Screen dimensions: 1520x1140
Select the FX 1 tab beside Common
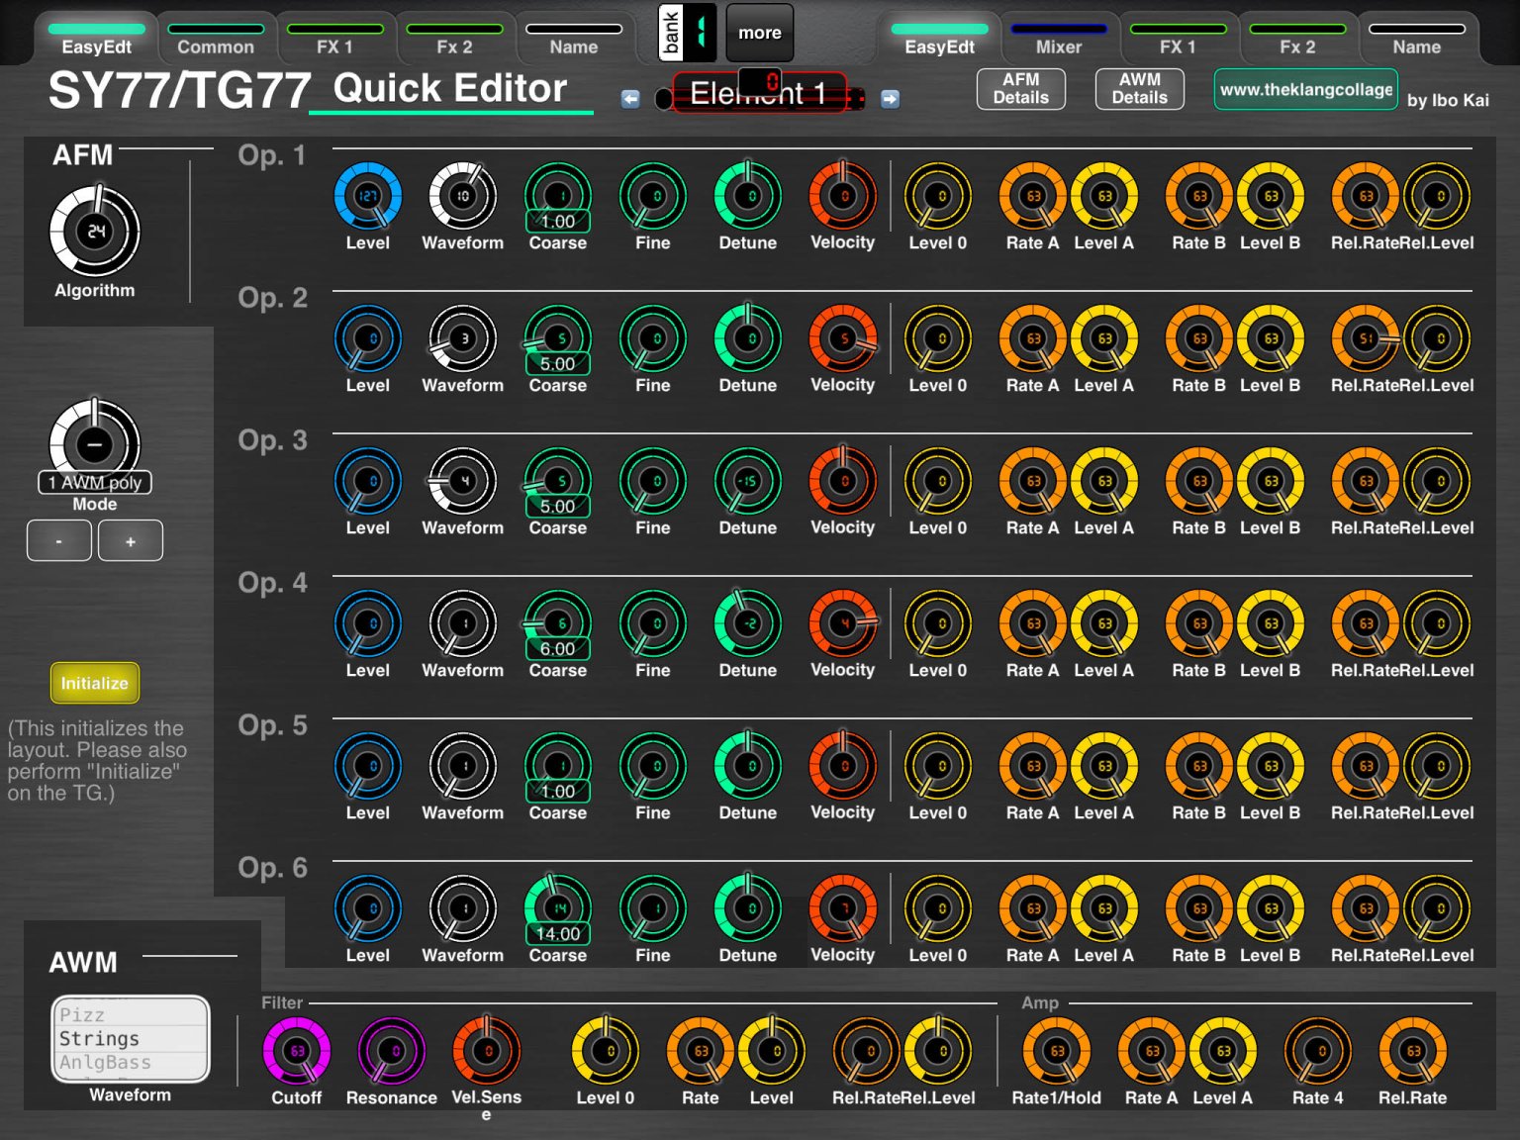coord(334,39)
